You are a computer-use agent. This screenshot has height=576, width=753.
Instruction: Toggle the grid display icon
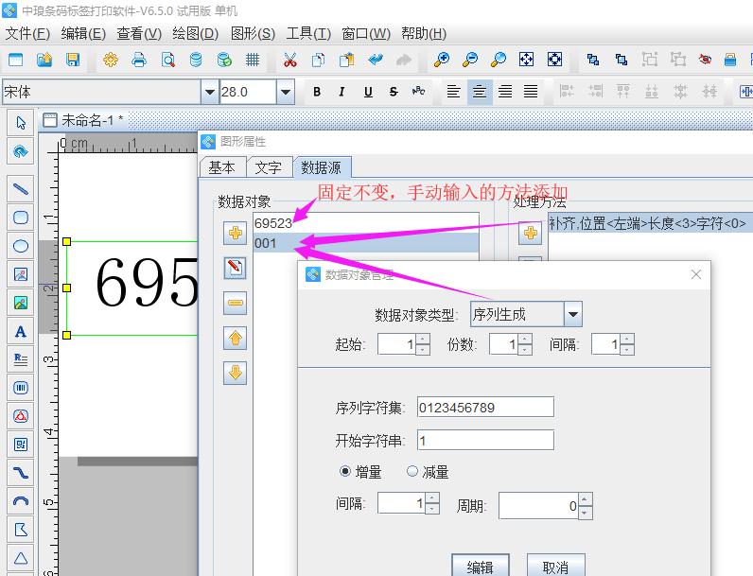pos(253,60)
